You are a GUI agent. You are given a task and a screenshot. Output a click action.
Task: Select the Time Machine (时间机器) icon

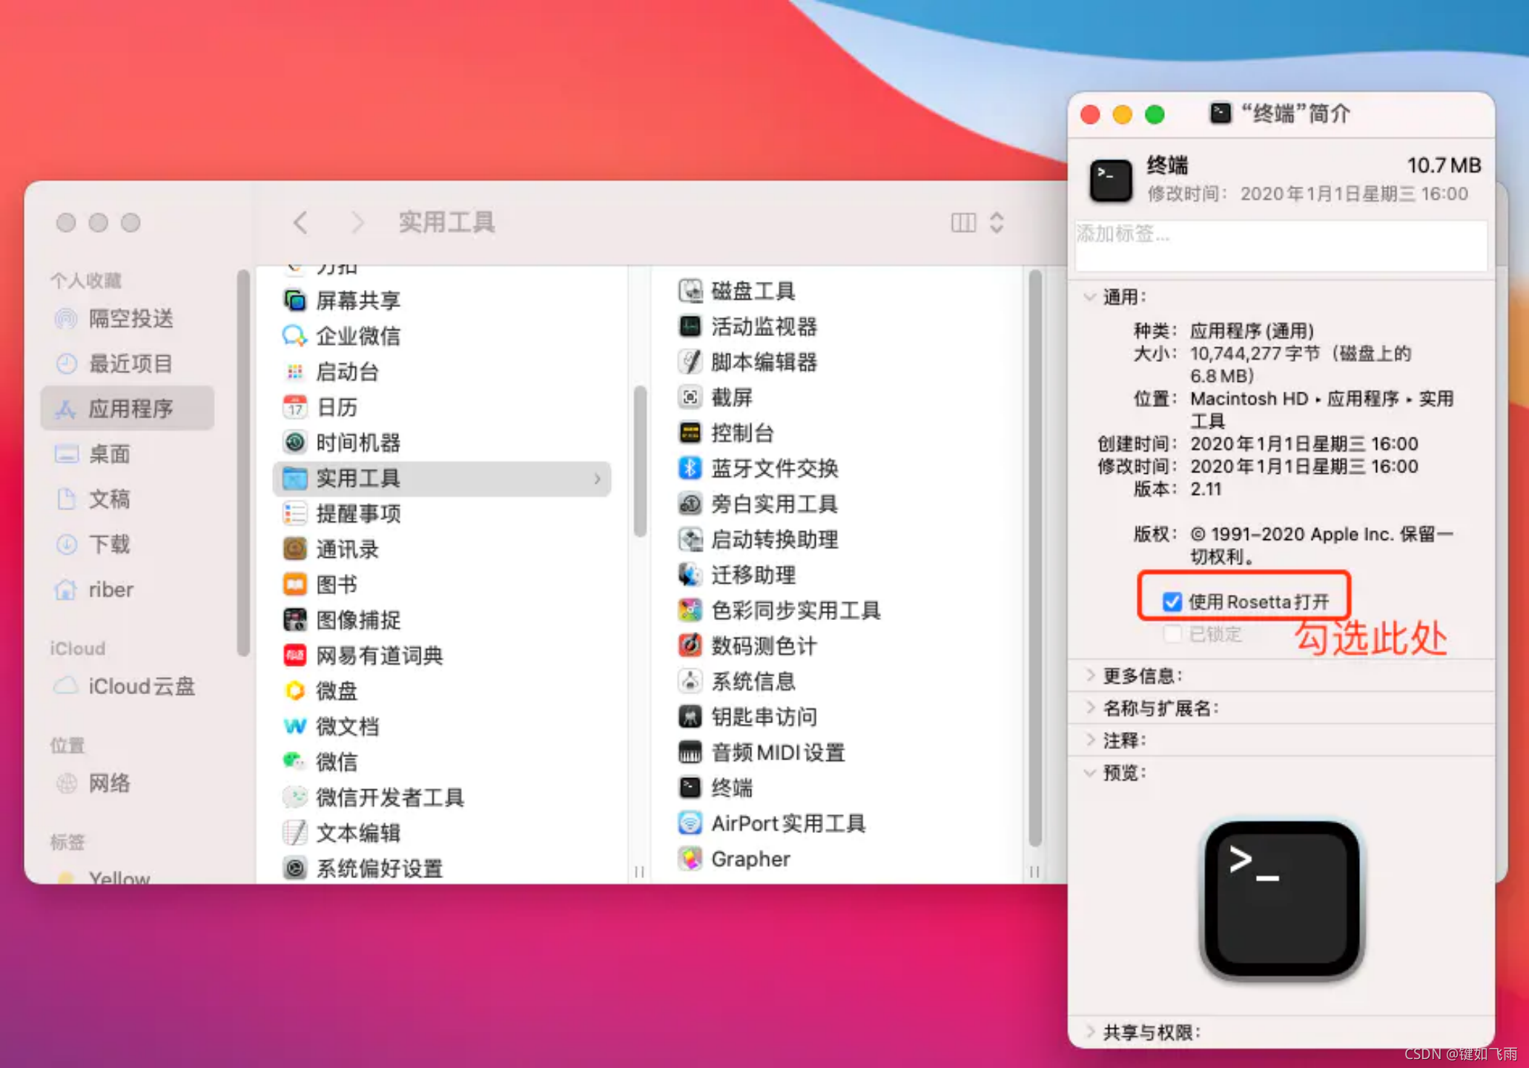(x=294, y=443)
